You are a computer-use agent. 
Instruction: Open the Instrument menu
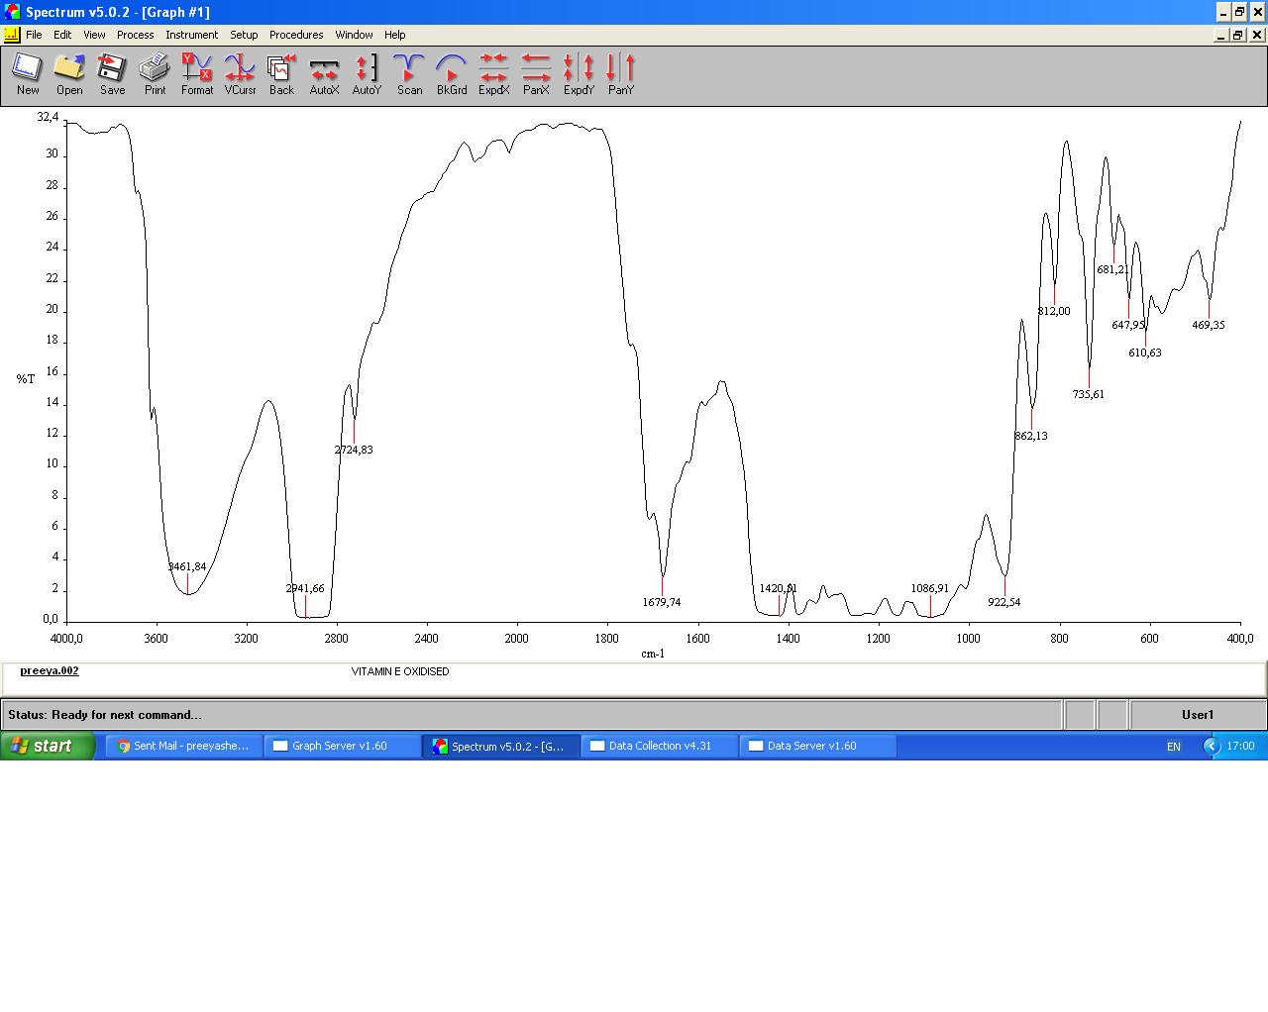tap(191, 35)
